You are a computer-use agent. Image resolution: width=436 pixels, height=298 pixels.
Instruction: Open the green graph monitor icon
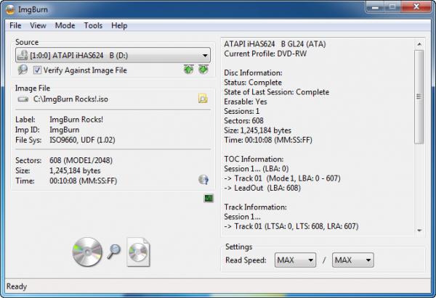click(x=209, y=198)
